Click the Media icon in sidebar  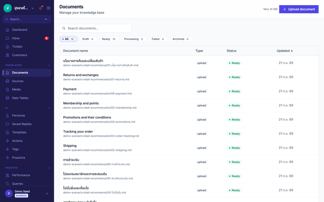(x=8, y=89)
